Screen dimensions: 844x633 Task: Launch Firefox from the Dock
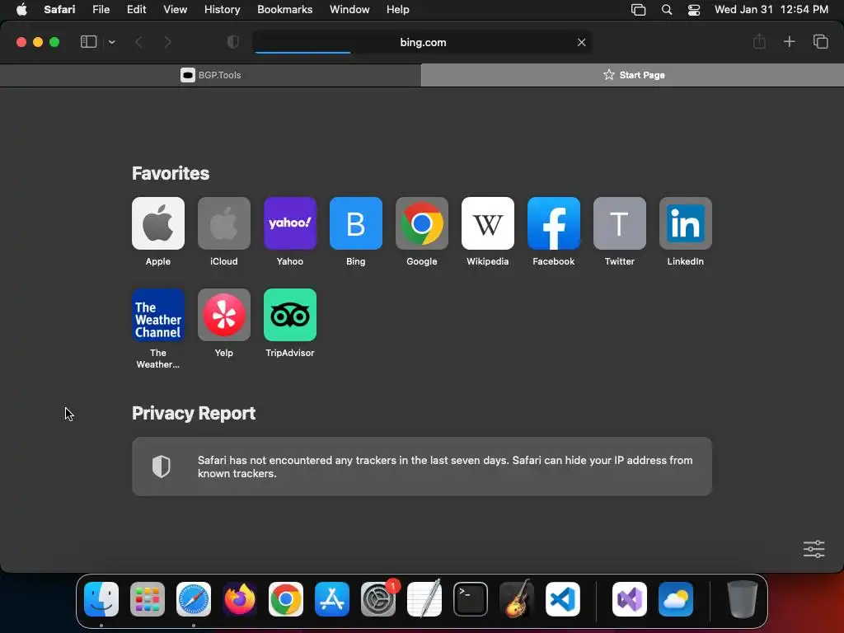[x=240, y=599]
